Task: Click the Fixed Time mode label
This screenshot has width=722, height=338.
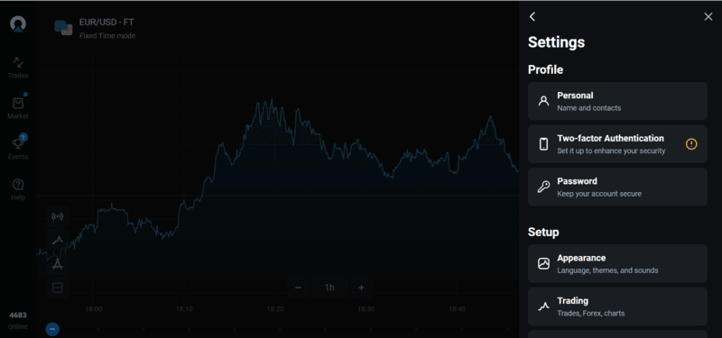Action: point(107,36)
